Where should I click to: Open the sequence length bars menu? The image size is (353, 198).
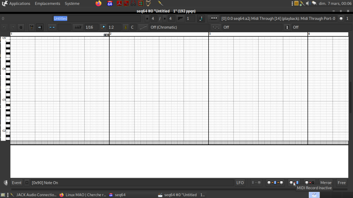180,19
